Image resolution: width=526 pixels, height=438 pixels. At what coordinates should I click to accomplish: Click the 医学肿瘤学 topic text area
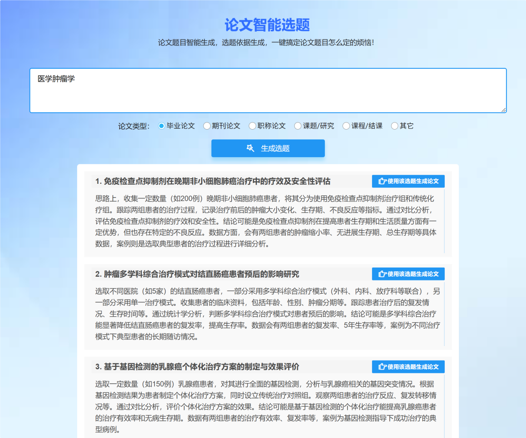pyautogui.click(x=268, y=90)
